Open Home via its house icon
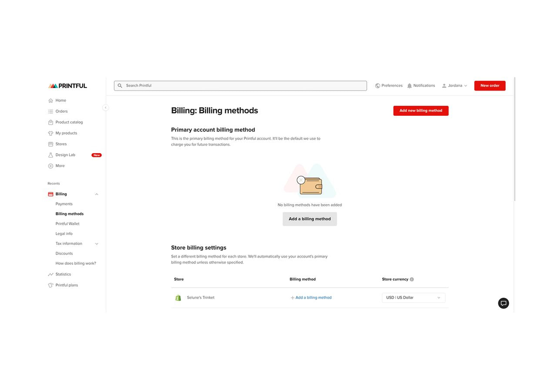The image size is (557, 390). [x=50, y=101]
